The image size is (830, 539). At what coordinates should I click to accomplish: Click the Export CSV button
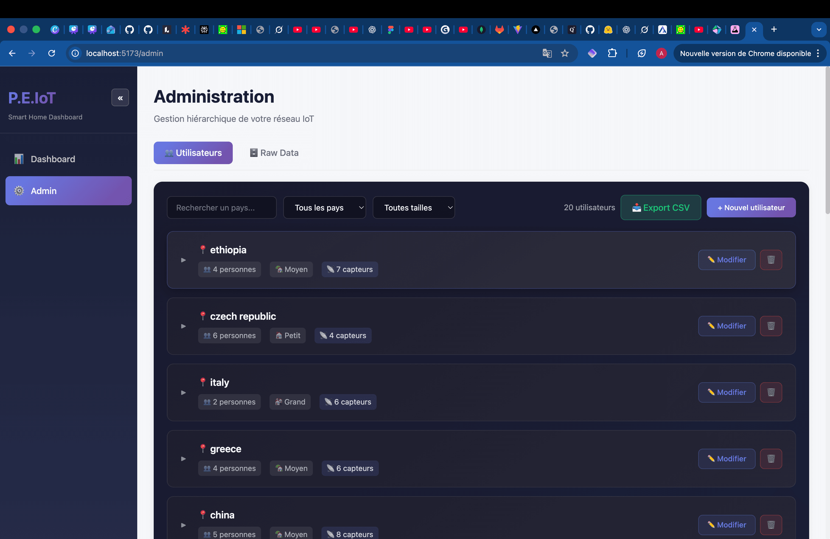(x=660, y=207)
